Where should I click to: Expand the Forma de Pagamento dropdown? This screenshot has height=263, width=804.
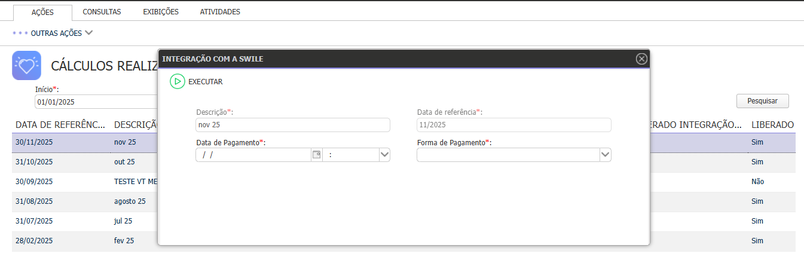coord(605,155)
